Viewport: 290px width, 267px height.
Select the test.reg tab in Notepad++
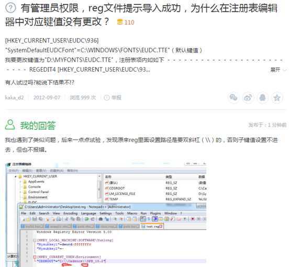coord(152,226)
